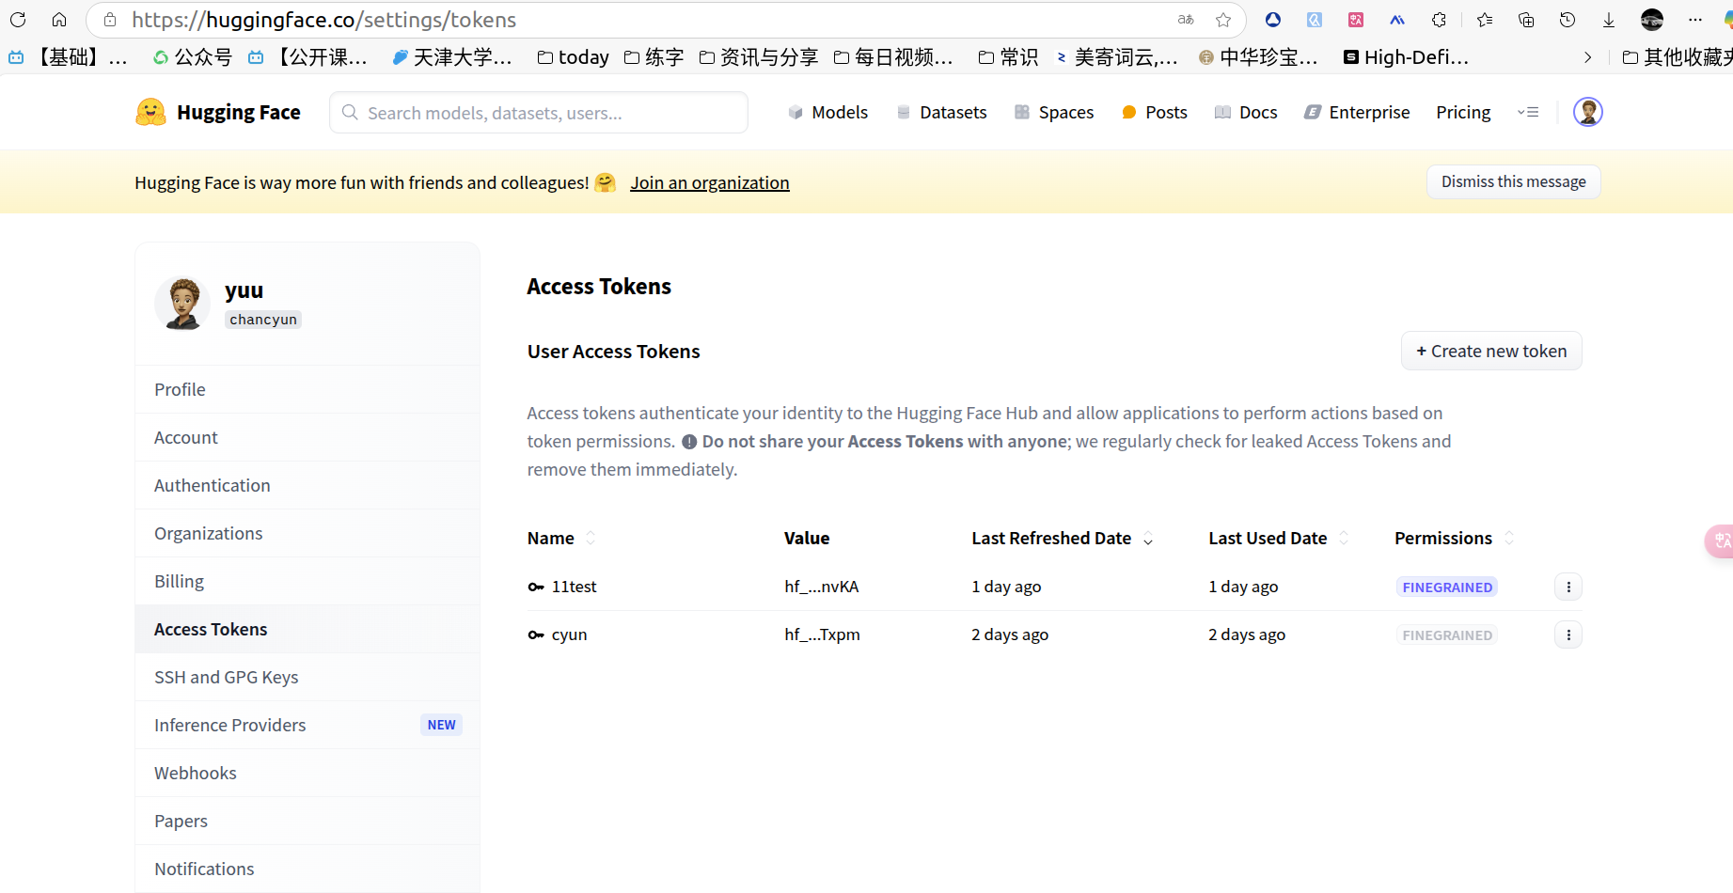This screenshot has height=893, width=1733.
Task: Click FINEGRAINED badge for cyun
Action: 1447,634
